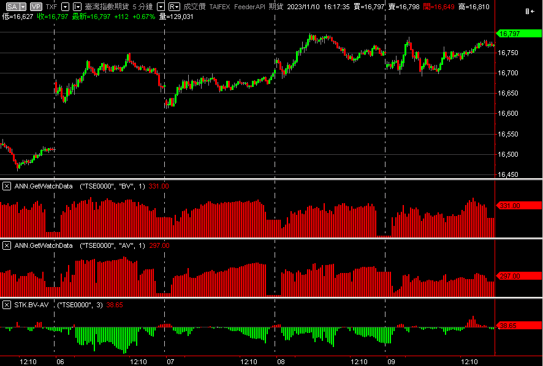The image size is (543, 366).
Task: Click the SA button in chart header
Action: click(12, 7)
